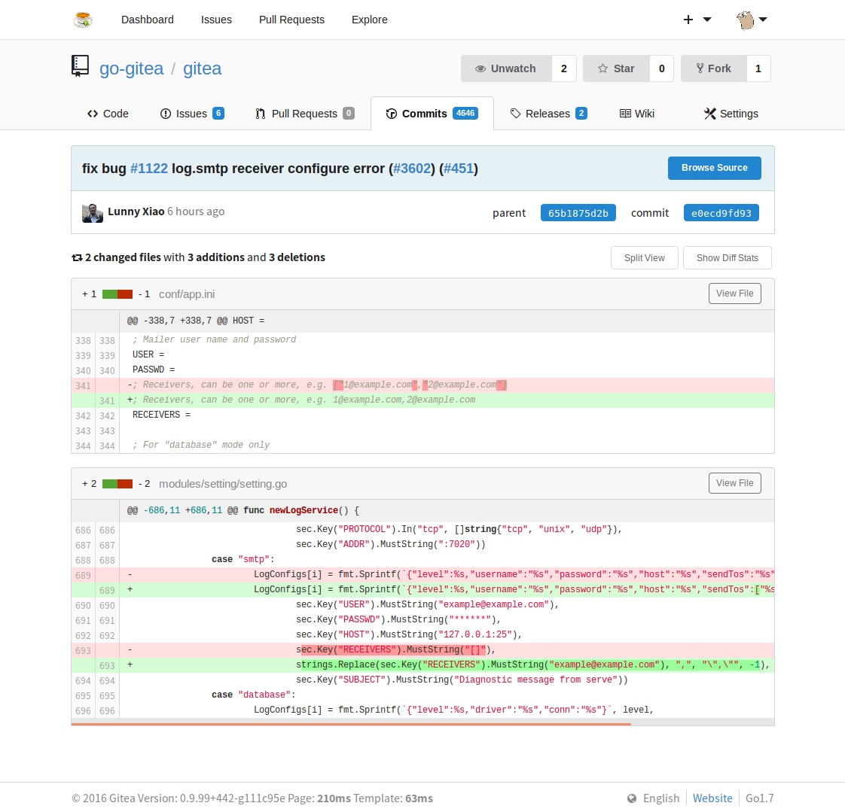Click Unwatch eye icon

[x=480, y=68]
